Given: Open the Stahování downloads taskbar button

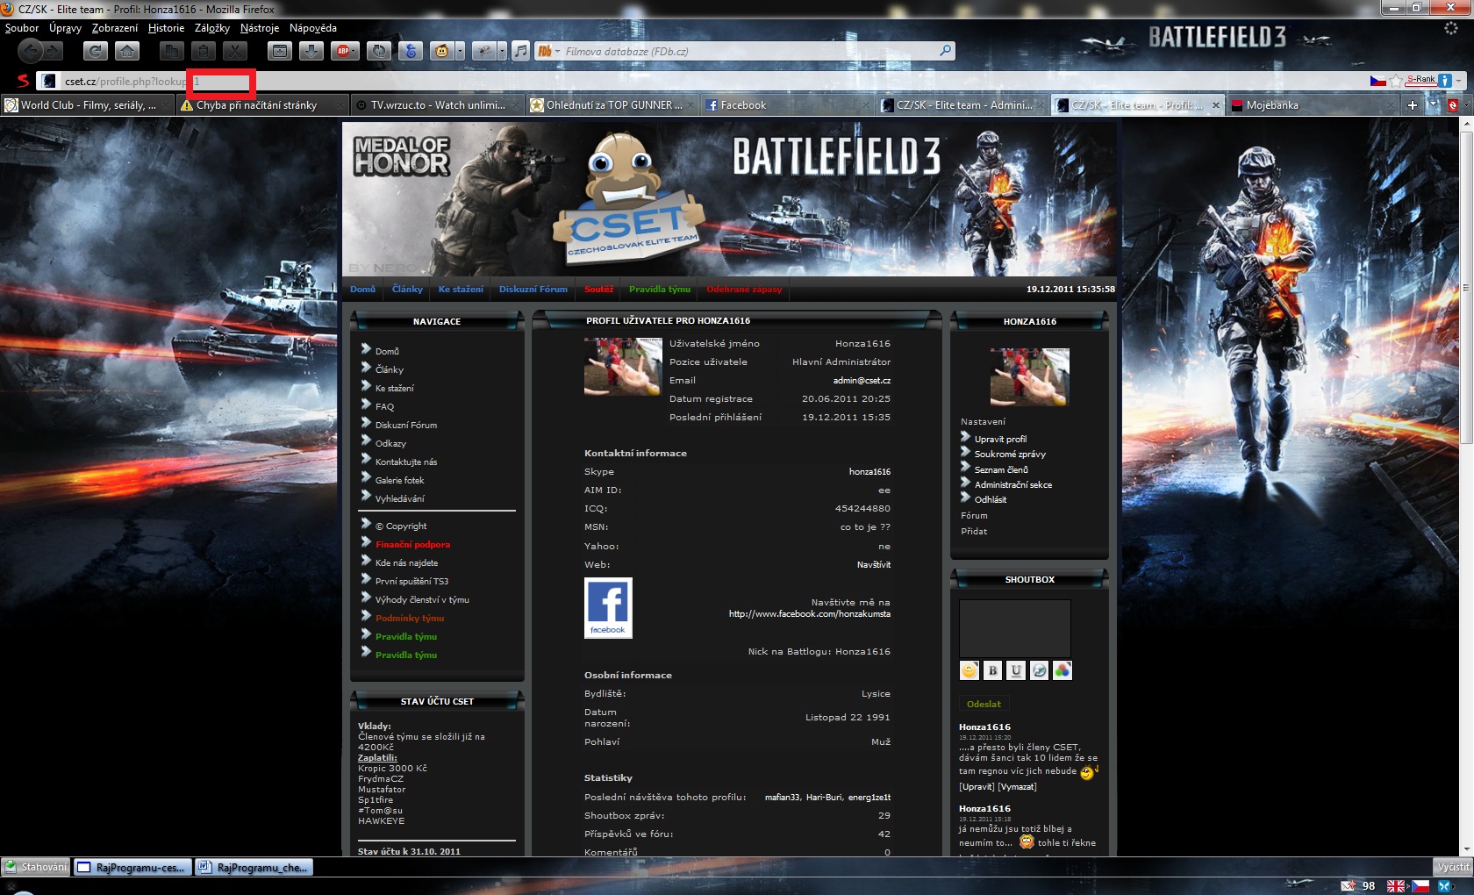Looking at the screenshot, I should pyautogui.click(x=36, y=867).
